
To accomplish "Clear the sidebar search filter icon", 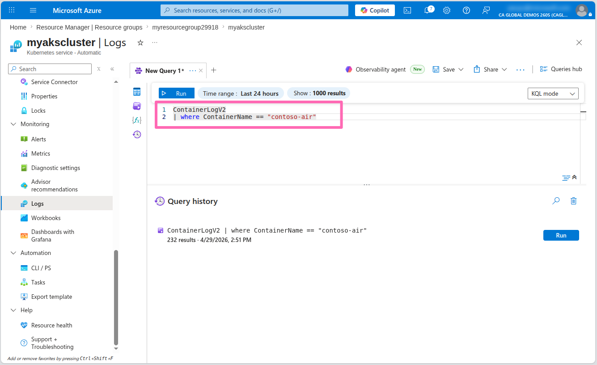I will [x=99, y=69].
